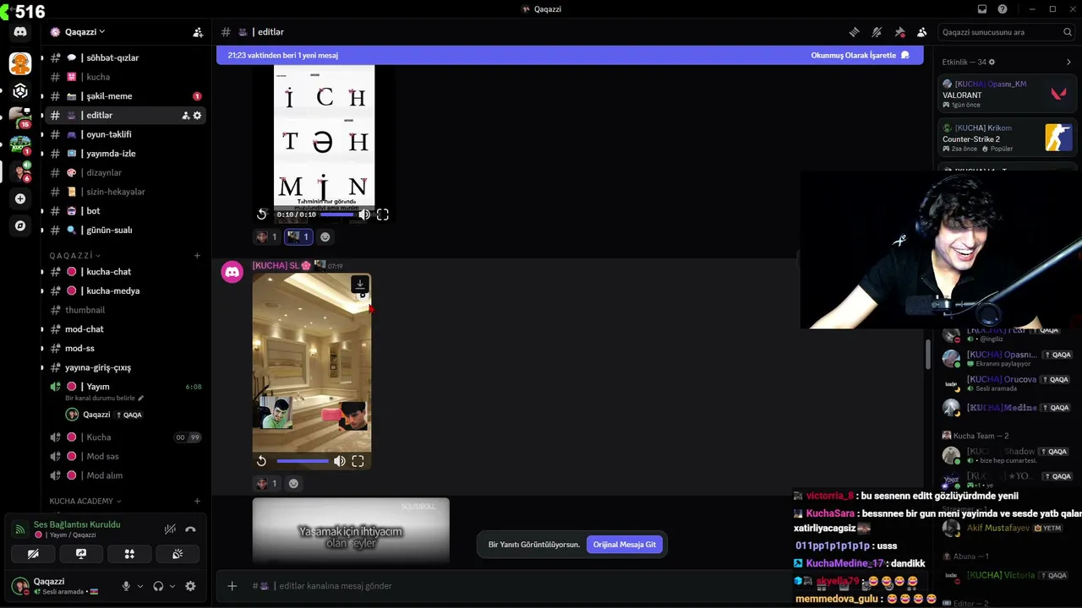The height and width of the screenshot is (608, 1082).
Task: Open microphone input options chevron
Action: click(139, 586)
